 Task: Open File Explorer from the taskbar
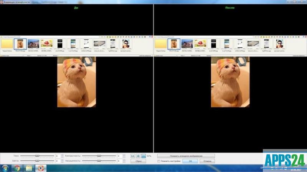(29, 168)
